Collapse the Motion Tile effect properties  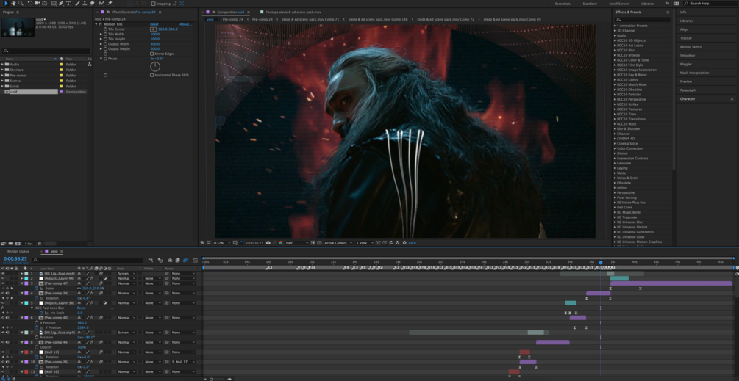(96, 24)
